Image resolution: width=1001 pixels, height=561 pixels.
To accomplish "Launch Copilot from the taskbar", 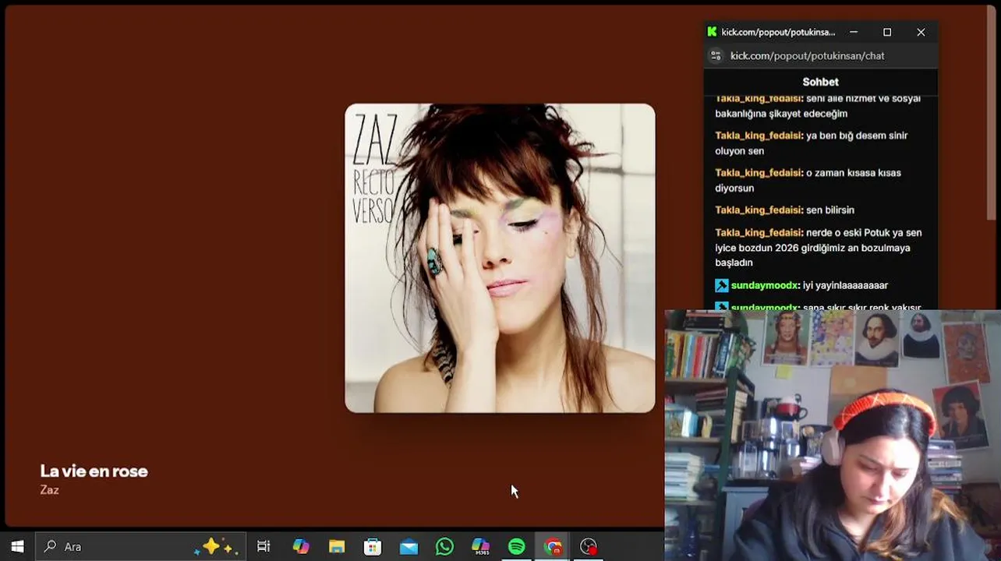I will point(300,546).
